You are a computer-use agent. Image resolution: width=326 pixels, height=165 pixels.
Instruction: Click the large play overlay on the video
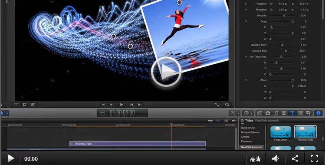click(x=166, y=71)
